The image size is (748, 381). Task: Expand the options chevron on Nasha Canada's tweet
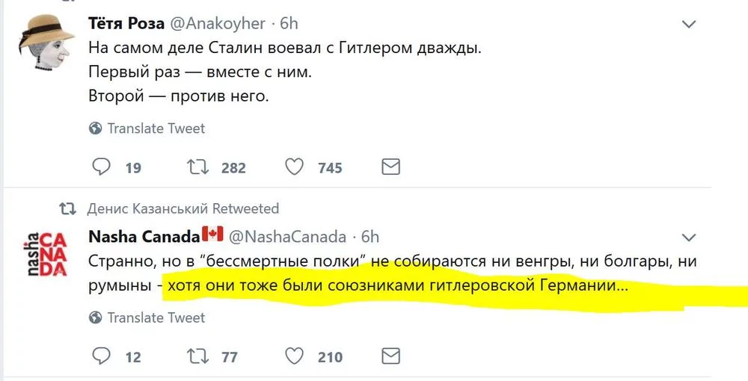pyautogui.click(x=690, y=238)
